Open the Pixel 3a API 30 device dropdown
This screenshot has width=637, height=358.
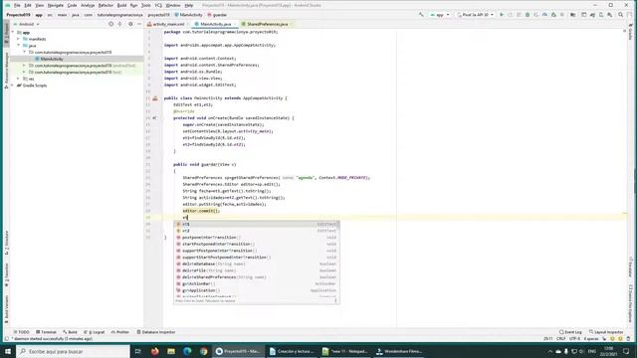[x=476, y=15]
